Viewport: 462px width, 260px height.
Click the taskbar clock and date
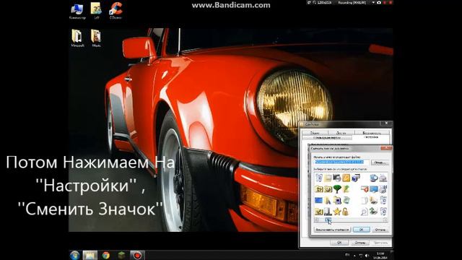380,256
